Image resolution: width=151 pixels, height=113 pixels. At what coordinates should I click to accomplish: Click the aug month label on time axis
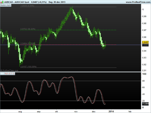pyautogui.click(x=20, y=111)
